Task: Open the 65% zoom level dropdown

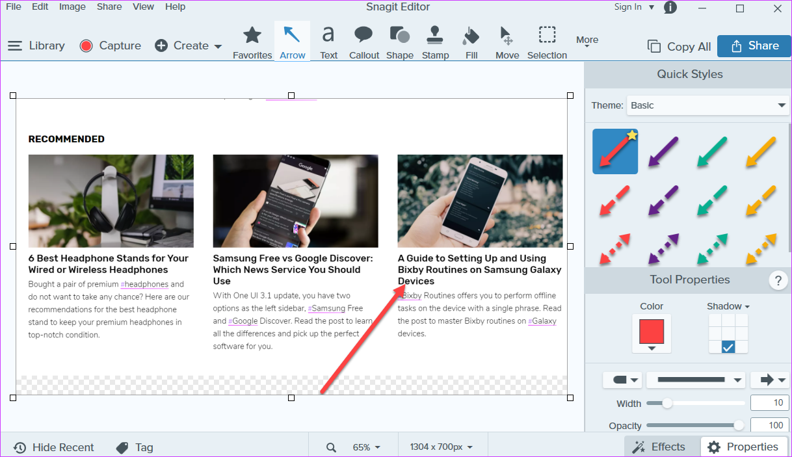Action: pyautogui.click(x=366, y=447)
